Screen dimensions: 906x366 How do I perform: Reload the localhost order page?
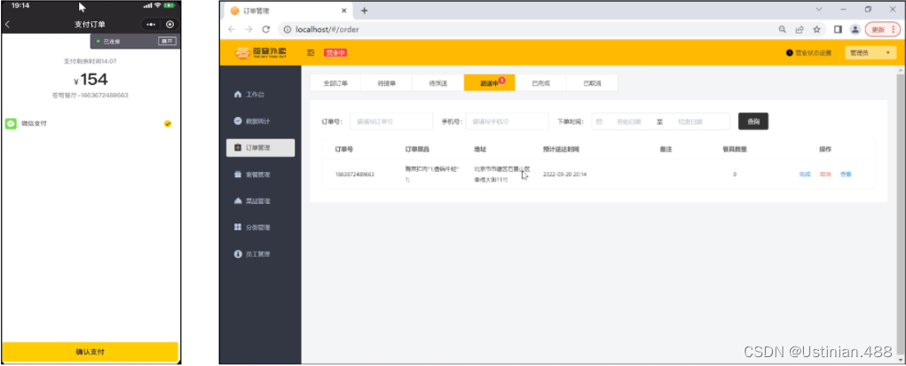[266, 29]
